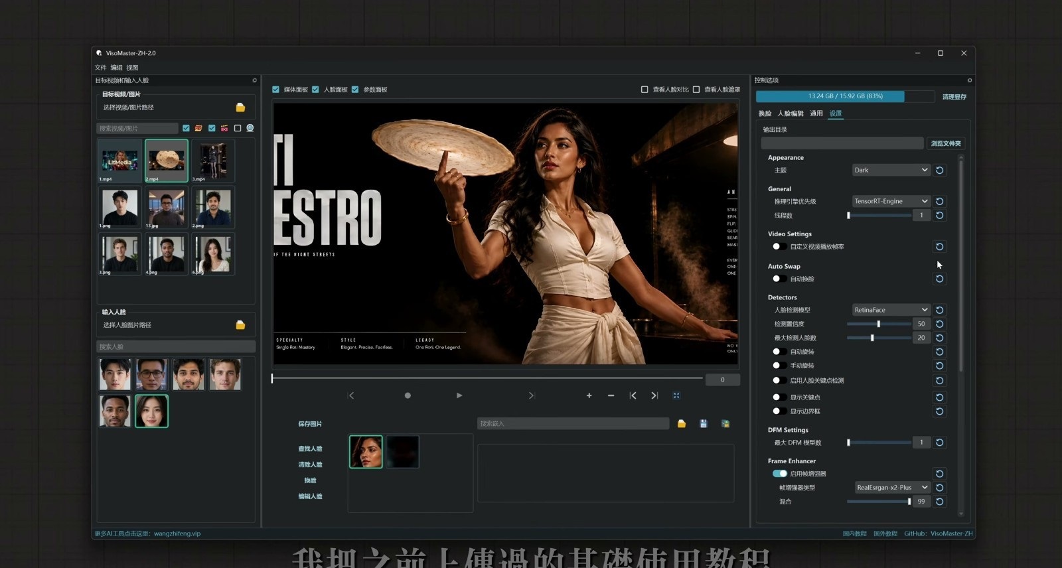
Task: Open the 编辑 menu
Action: 116,68
